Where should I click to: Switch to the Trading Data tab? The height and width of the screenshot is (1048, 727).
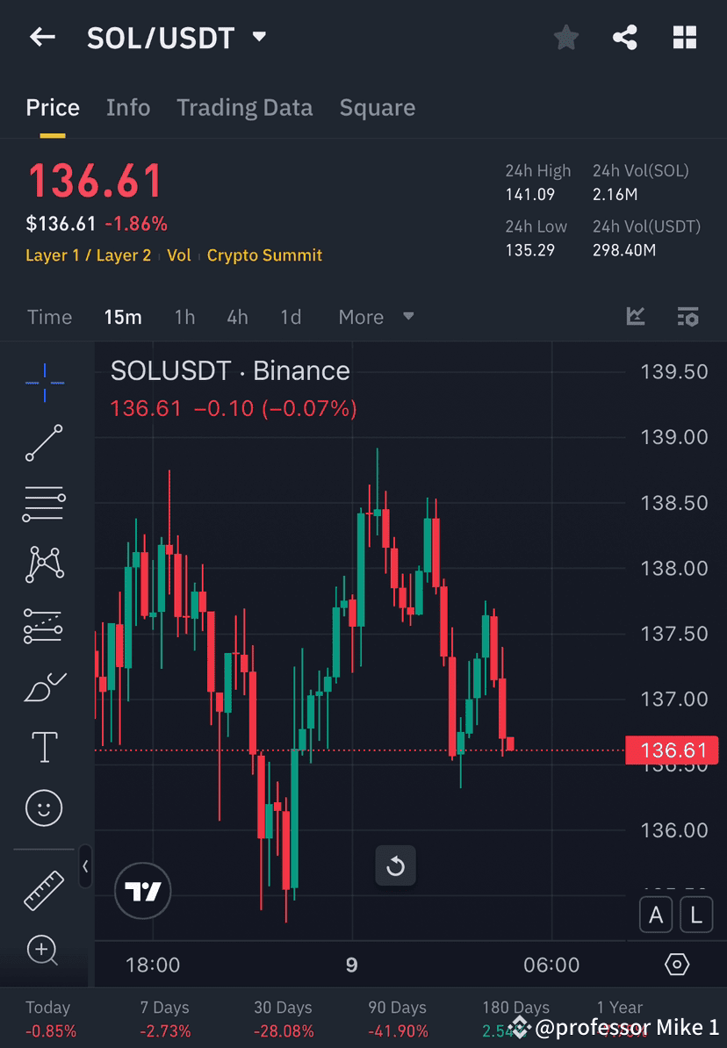pyautogui.click(x=244, y=107)
